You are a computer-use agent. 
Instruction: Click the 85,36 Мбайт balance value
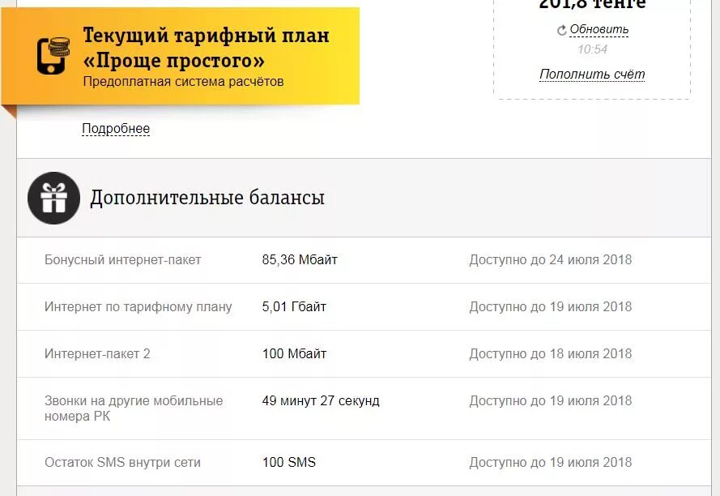pyautogui.click(x=300, y=259)
